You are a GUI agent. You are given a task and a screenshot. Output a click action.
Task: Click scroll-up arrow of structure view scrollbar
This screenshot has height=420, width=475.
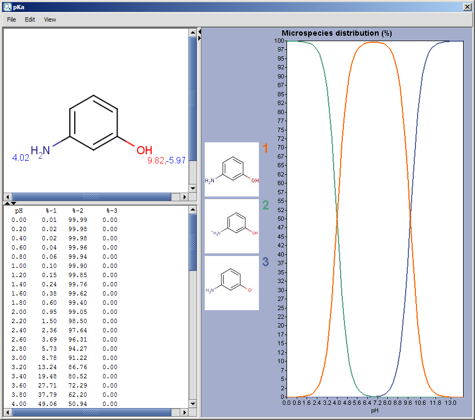coord(192,32)
